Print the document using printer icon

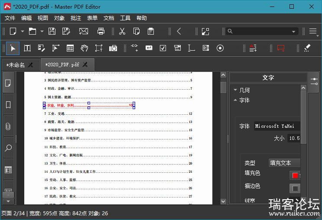[101, 32]
